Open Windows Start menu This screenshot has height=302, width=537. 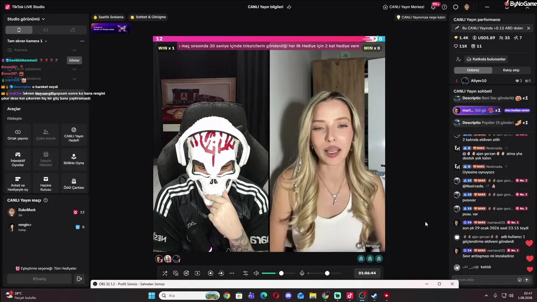(152, 296)
